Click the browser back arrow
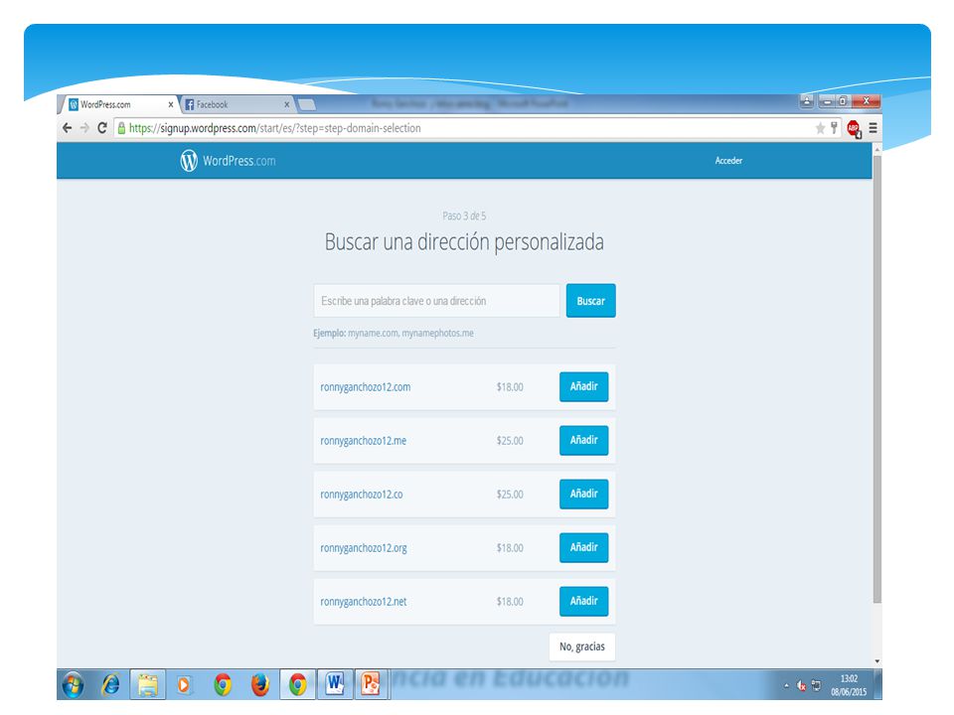Screen dimensions: 954x715 click(x=67, y=128)
